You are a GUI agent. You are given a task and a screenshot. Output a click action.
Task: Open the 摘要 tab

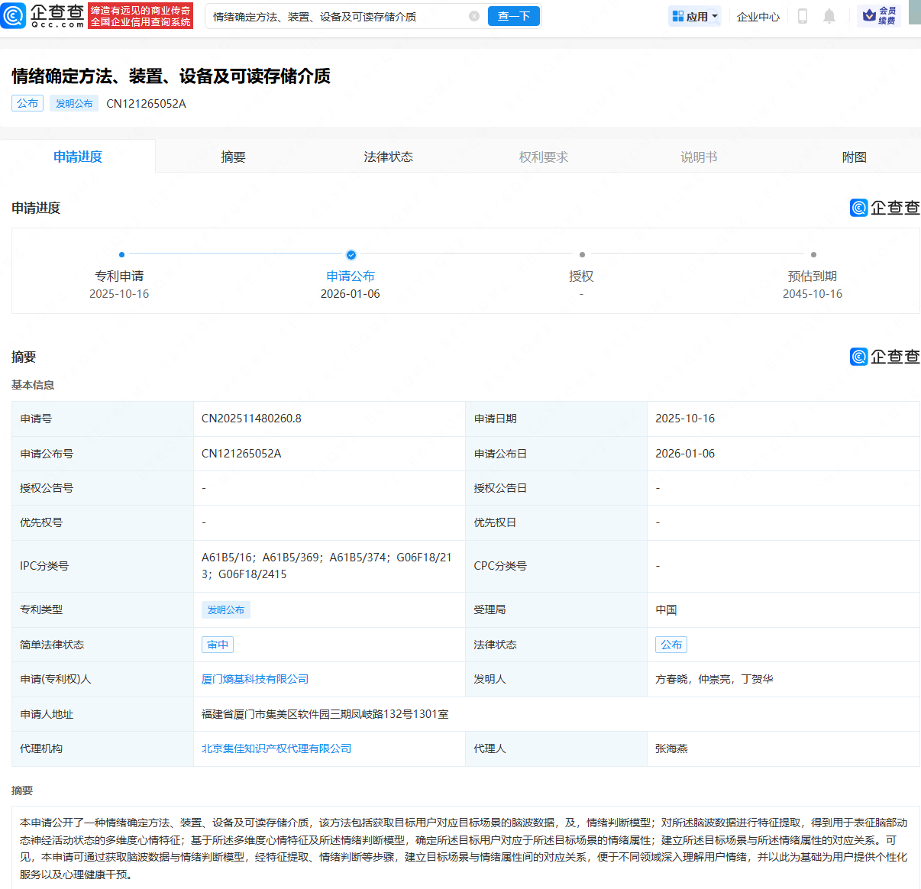click(x=233, y=156)
